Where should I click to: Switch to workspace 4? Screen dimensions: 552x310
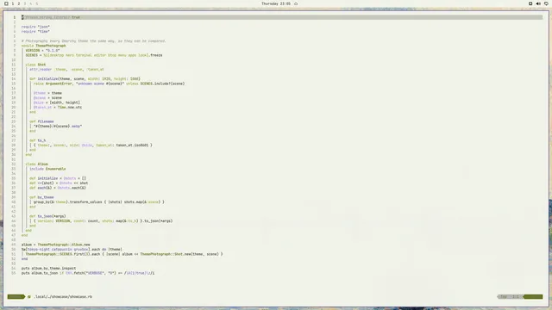(x=31, y=3)
